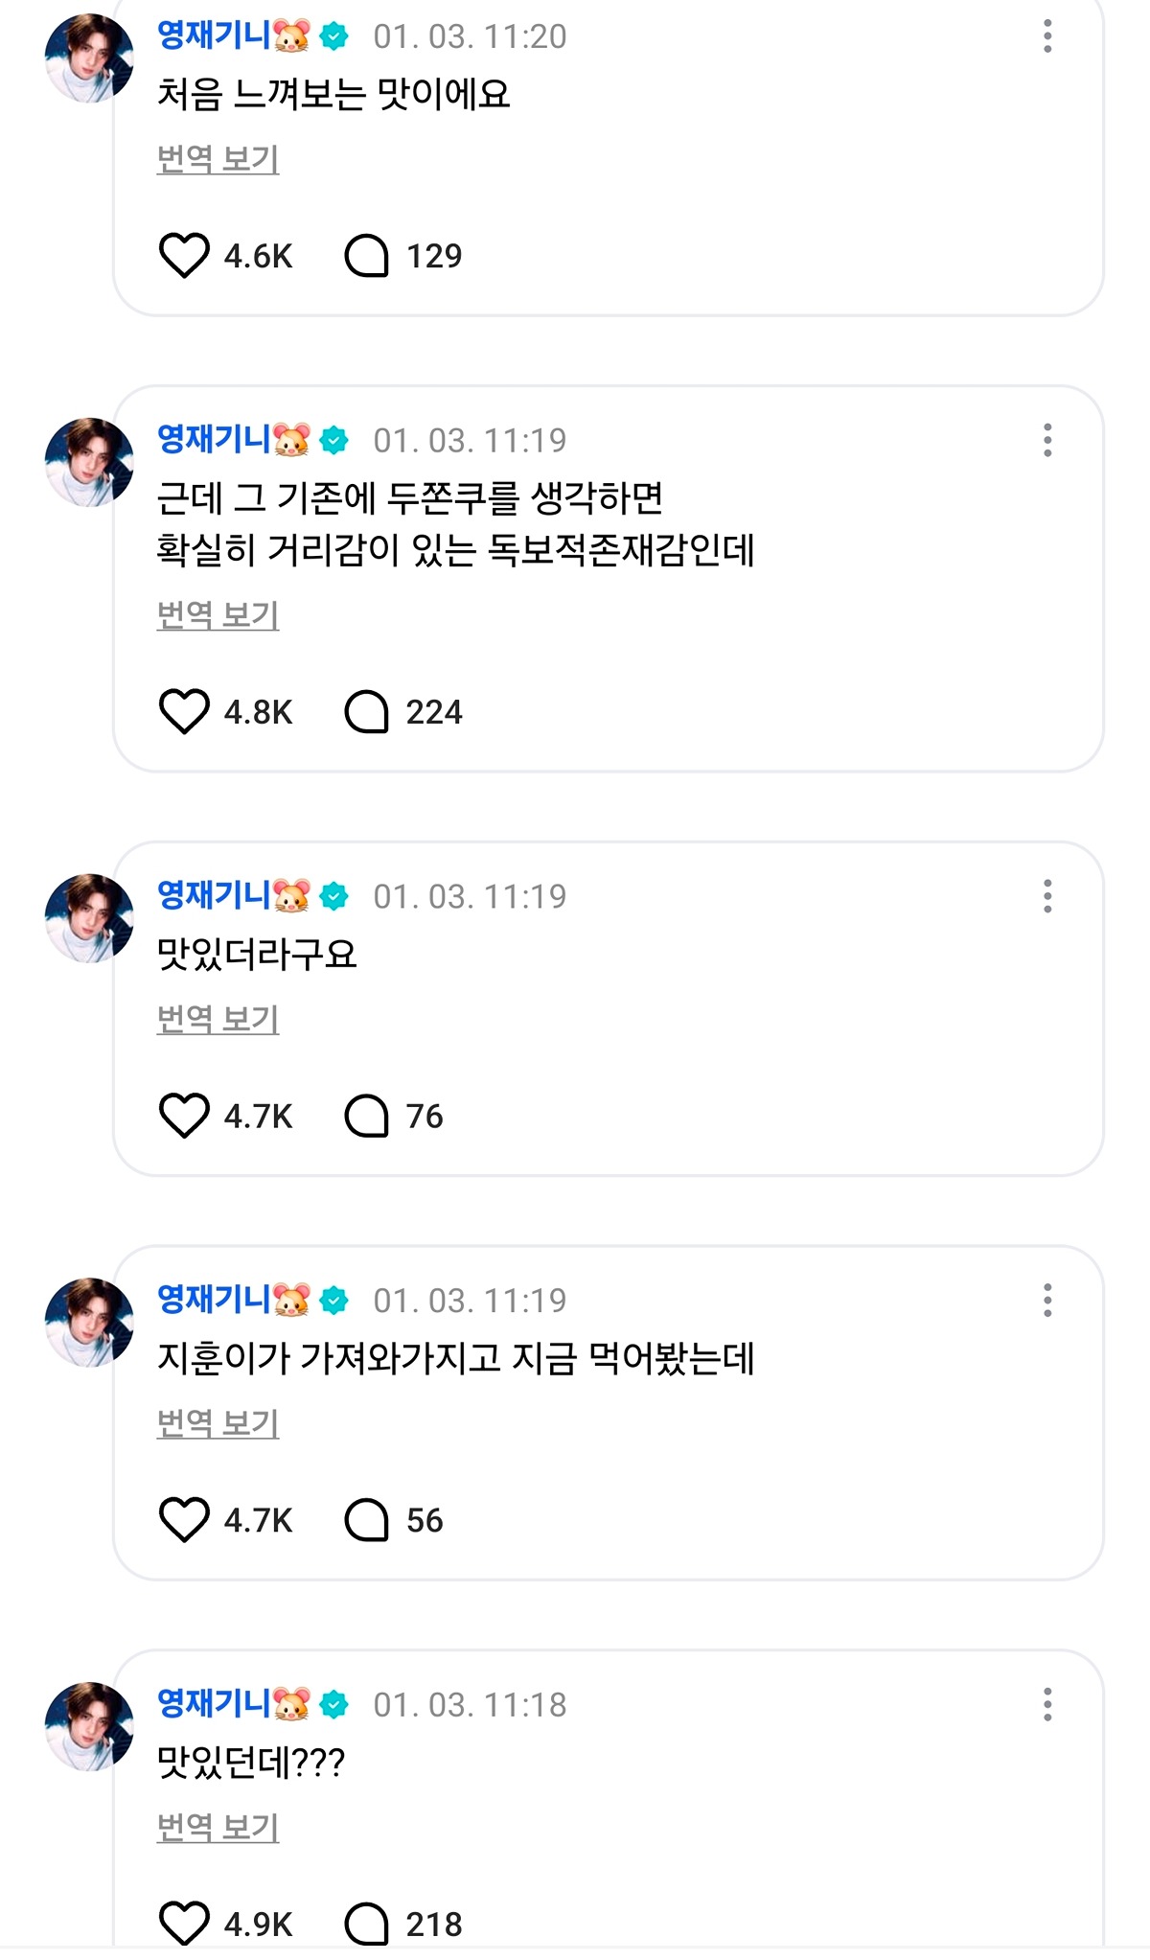The height and width of the screenshot is (1960, 1150).
Task: Open comments with 218 replies
Action: coord(366,1924)
